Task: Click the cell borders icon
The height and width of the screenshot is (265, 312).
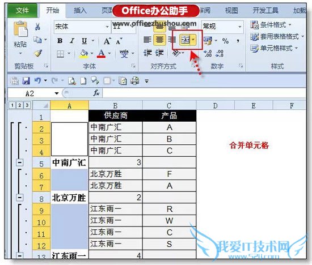Action: (61, 54)
